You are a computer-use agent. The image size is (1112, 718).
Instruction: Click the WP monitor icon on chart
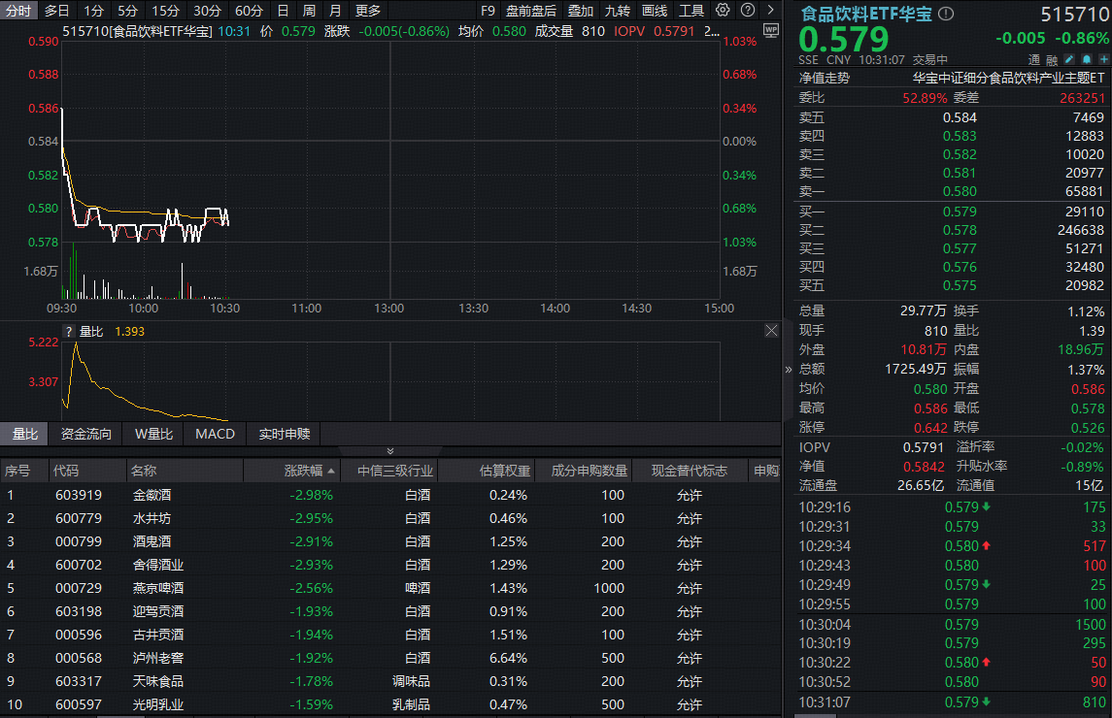771,30
